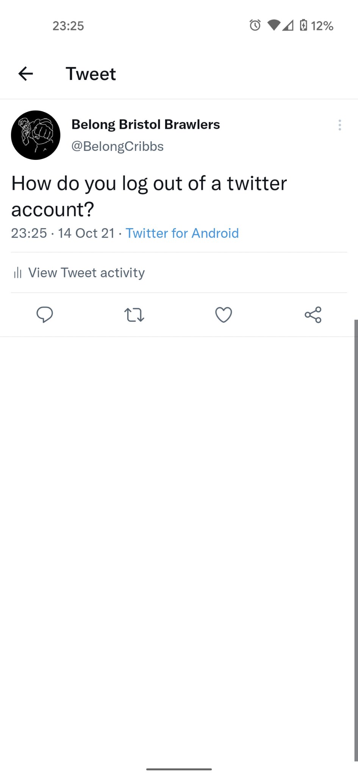Tap the alarm clock status icon
Viewport: 358px width, 776px height.
(x=255, y=25)
